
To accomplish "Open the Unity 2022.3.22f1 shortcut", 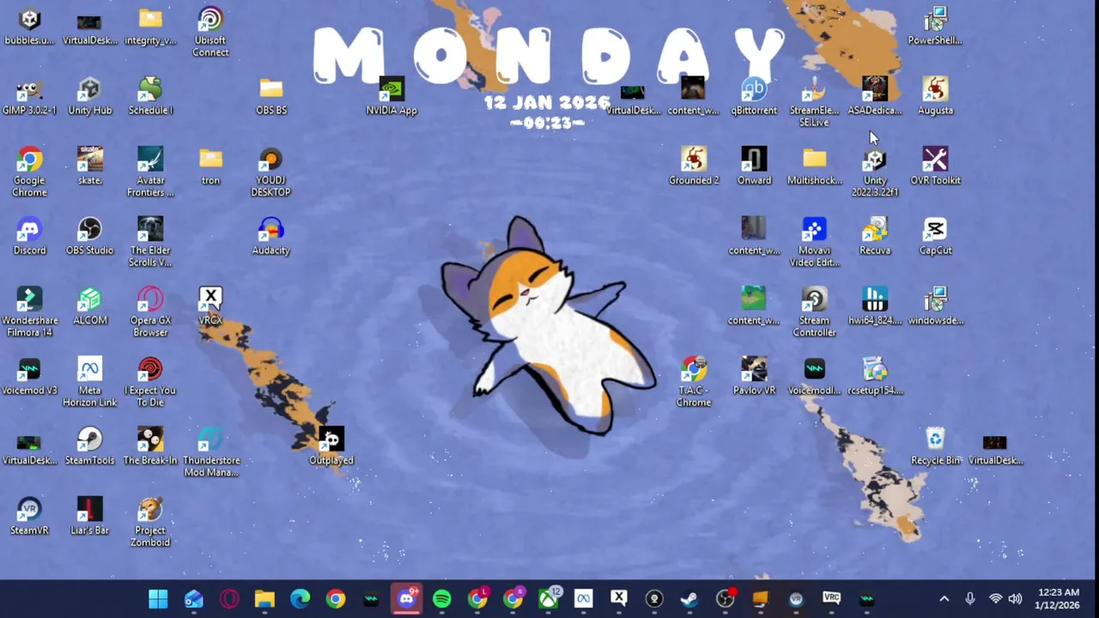I will 875,172.
